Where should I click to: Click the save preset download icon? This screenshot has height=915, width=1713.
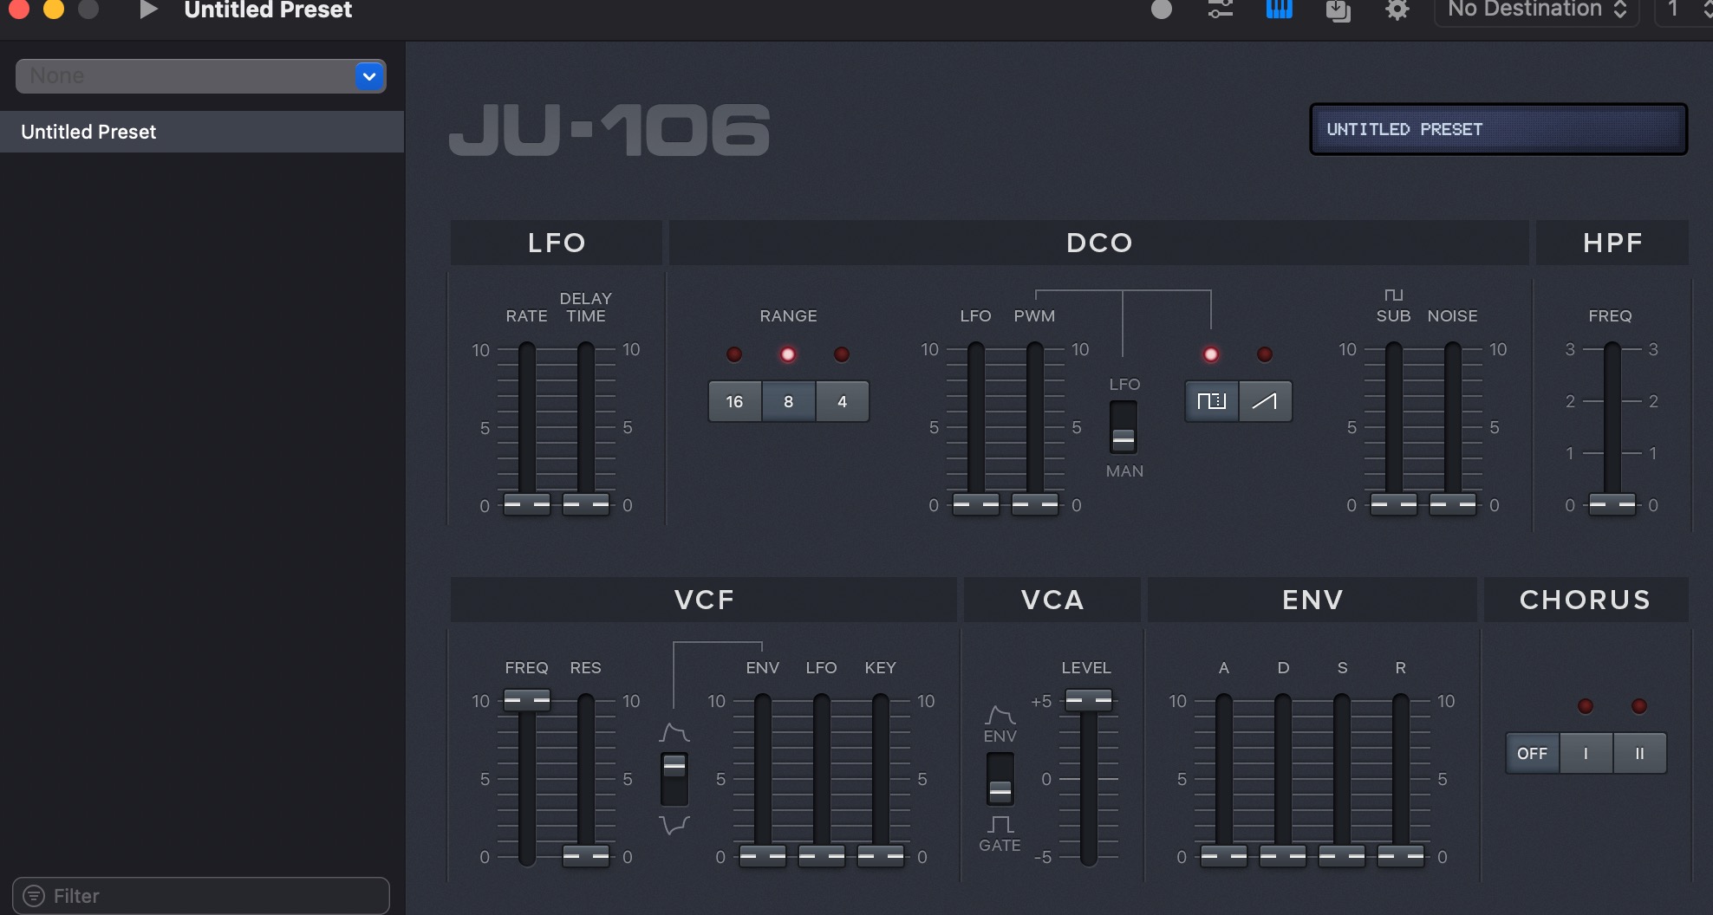point(1338,10)
